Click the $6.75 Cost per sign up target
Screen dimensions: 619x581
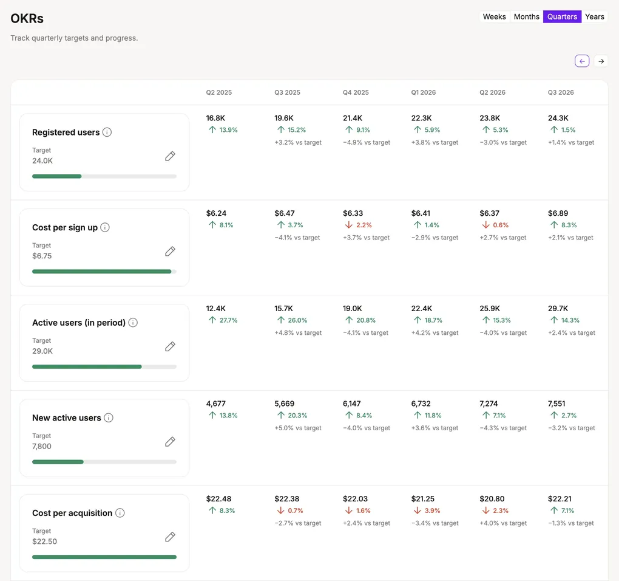tap(42, 256)
